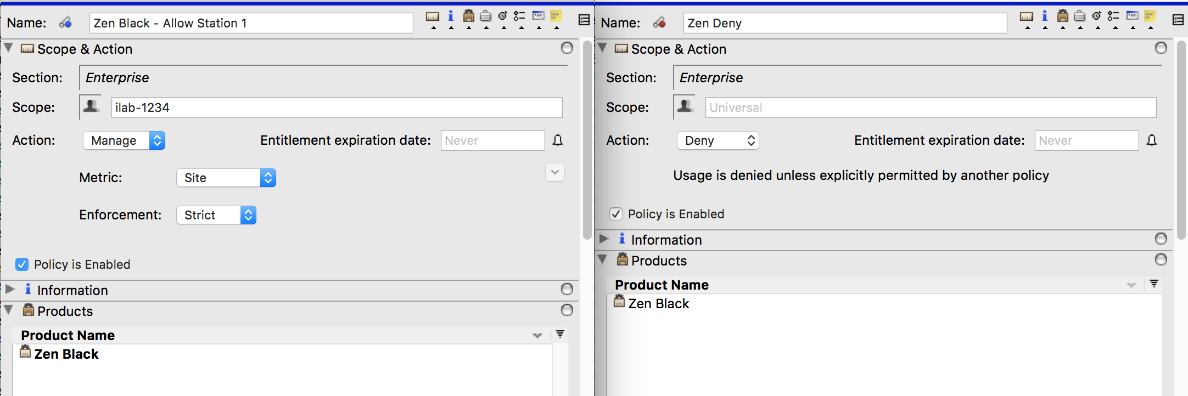Screen dimensions: 1188x396
Task: Expand the Information section in left panel
Action: click(x=10, y=289)
